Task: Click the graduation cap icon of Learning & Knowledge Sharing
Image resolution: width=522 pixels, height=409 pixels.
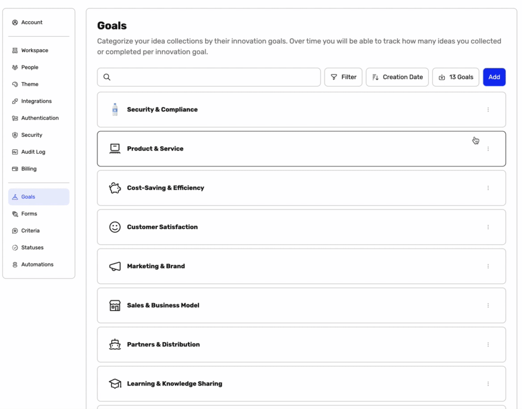Action: tap(115, 384)
